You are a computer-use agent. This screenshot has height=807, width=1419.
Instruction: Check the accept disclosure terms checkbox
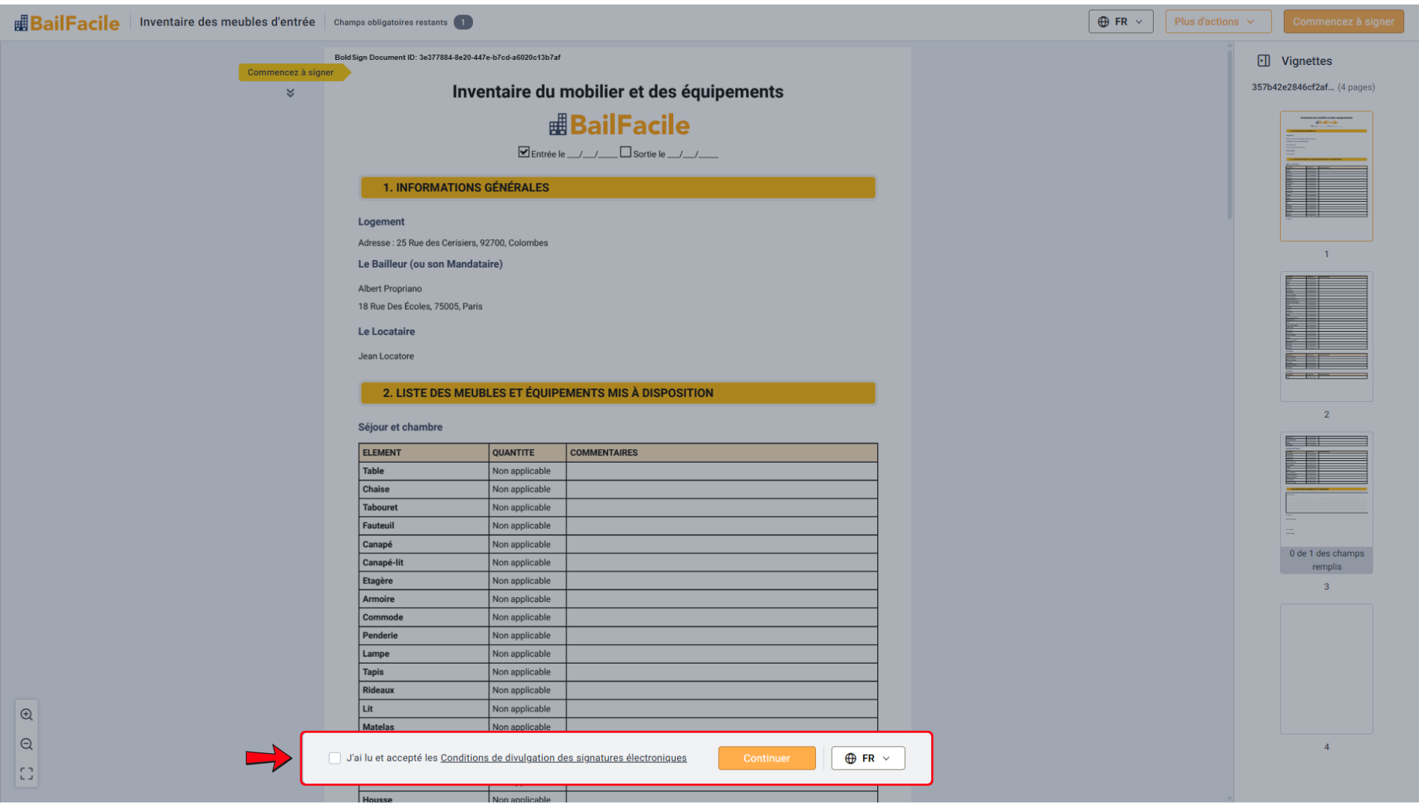pyautogui.click(x=335, y=758)
